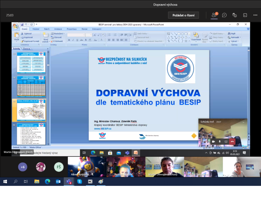Click Redo in the Quick Access Toolbar

coord(31,24)
